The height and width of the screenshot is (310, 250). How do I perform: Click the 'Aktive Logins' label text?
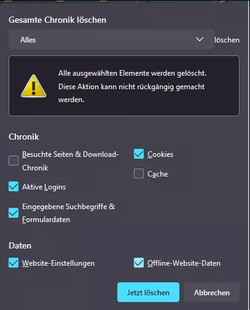point(44,187)
